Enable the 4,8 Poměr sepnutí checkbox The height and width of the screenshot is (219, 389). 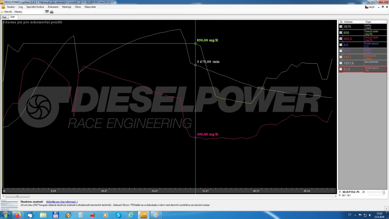point(340,45)
